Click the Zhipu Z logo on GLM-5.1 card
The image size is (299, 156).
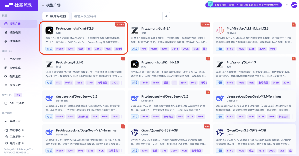(135, 30)
